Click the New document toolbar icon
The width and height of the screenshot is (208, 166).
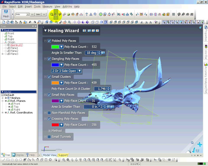(4, 22)
